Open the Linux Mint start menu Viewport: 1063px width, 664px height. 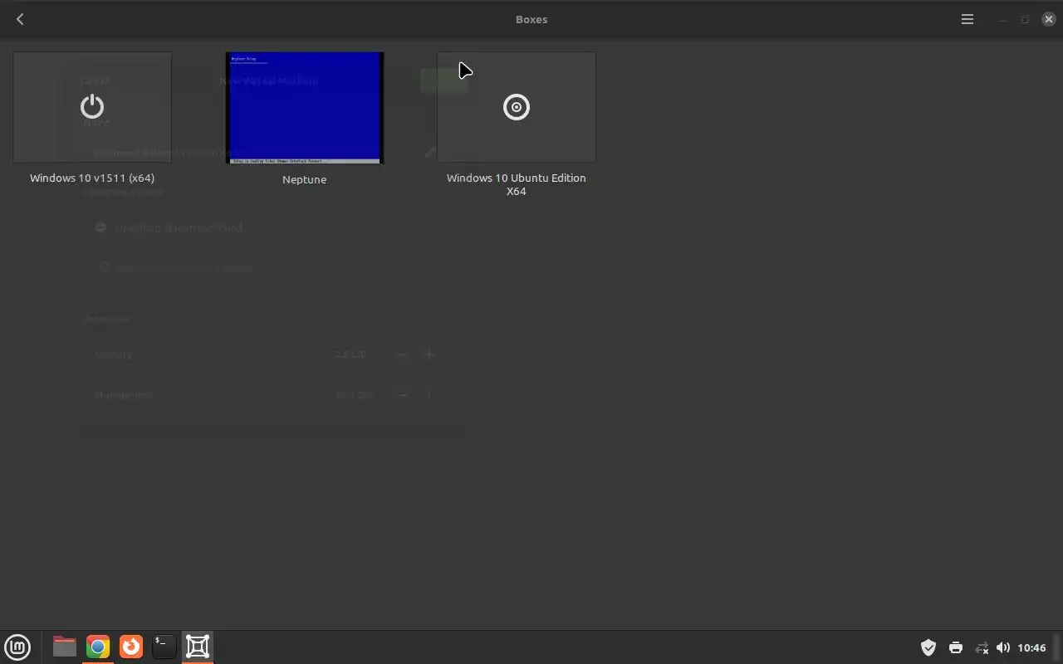pos(17,647)
